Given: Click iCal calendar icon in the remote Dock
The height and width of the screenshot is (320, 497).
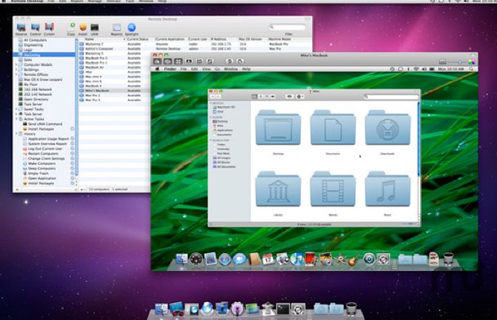Looking at the screenshot, I should pyautogui.click(x=268, y=260).
